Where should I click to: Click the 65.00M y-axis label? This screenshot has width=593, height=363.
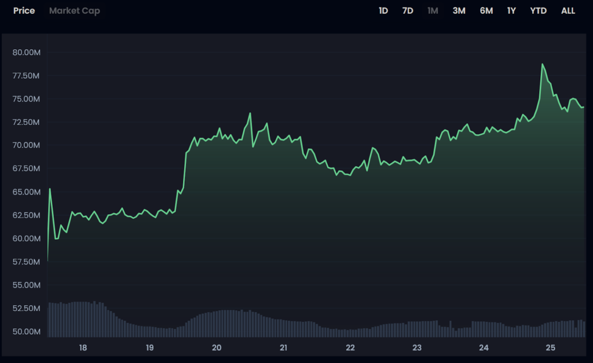point(25,192)
